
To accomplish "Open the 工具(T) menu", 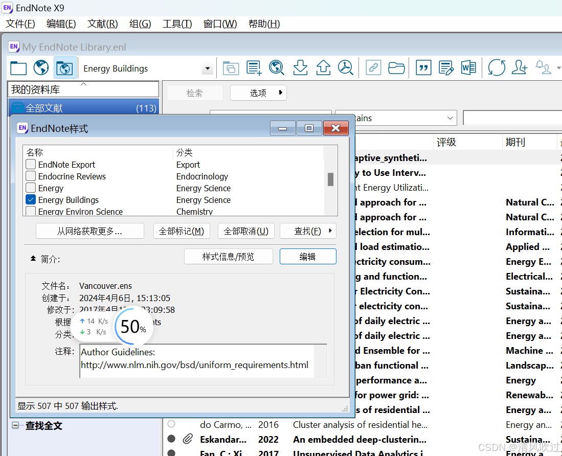I will pos(177,24).
